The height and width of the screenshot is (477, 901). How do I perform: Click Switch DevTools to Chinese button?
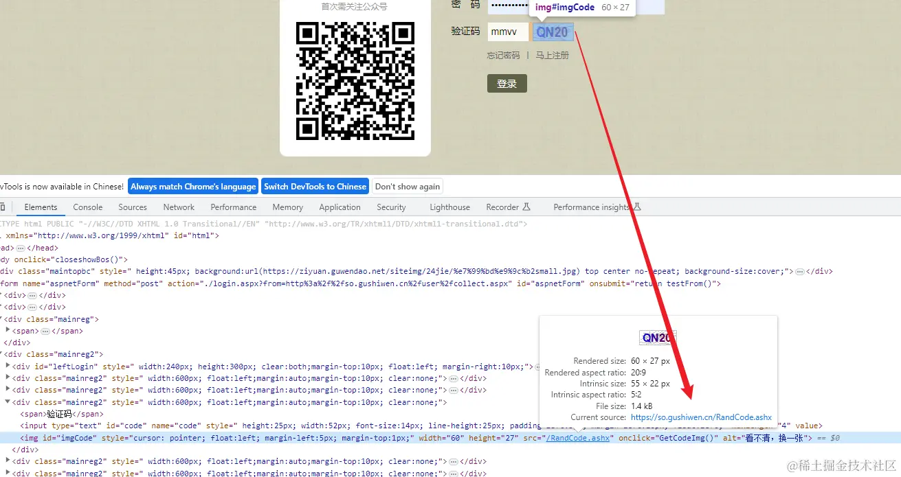click(315, 187)
